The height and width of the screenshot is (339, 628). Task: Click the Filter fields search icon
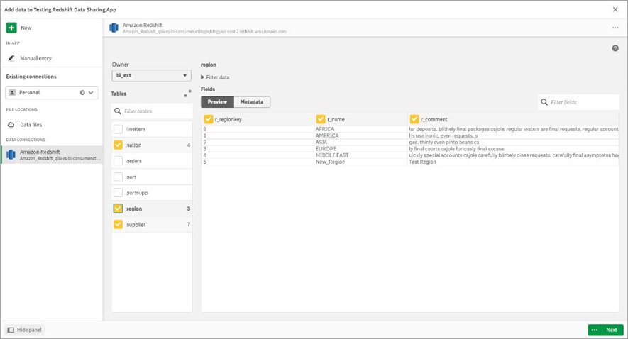click(544, 102)
